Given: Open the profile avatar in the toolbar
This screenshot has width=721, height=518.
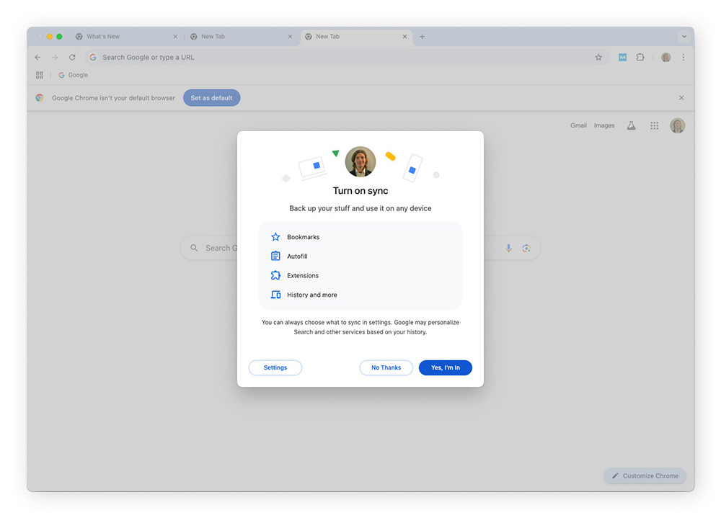Looking at the screenshot, I should pos(665,58).
